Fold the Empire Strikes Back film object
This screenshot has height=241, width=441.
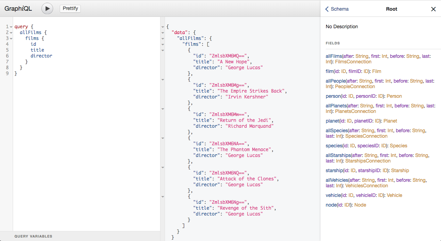click(x=163, y=80)
